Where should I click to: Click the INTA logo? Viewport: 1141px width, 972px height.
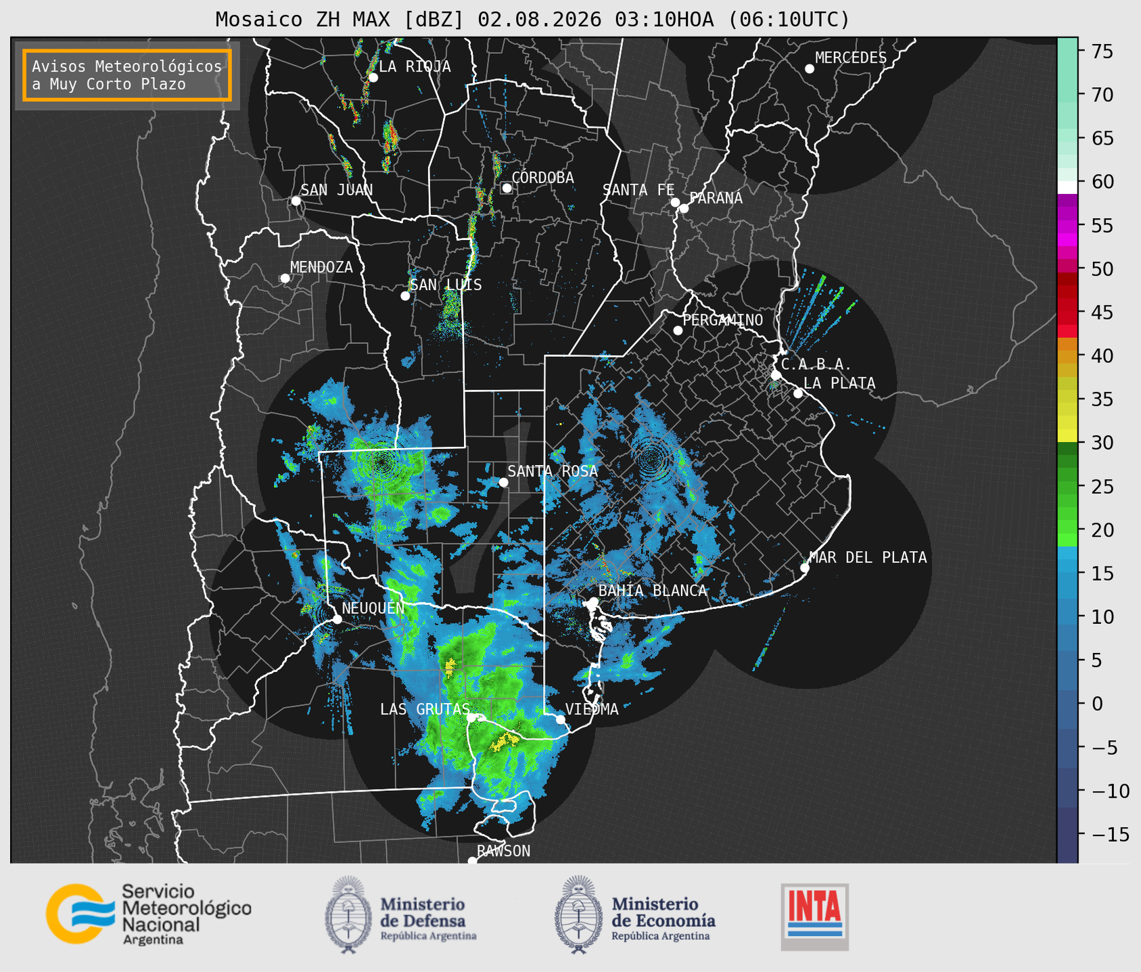point(814,917)
